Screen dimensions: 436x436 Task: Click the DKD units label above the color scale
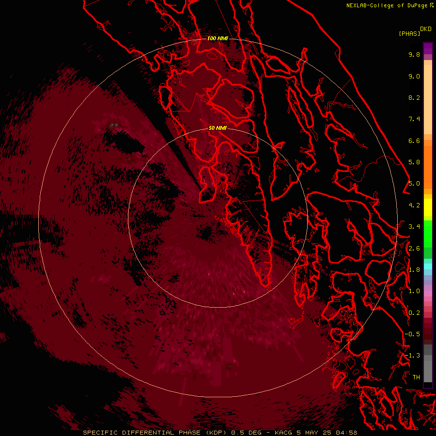coord(426,29)
